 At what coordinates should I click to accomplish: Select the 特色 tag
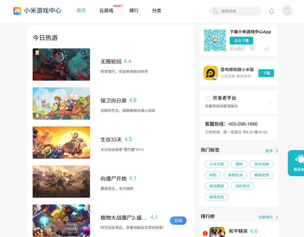[x=213, y=175]
